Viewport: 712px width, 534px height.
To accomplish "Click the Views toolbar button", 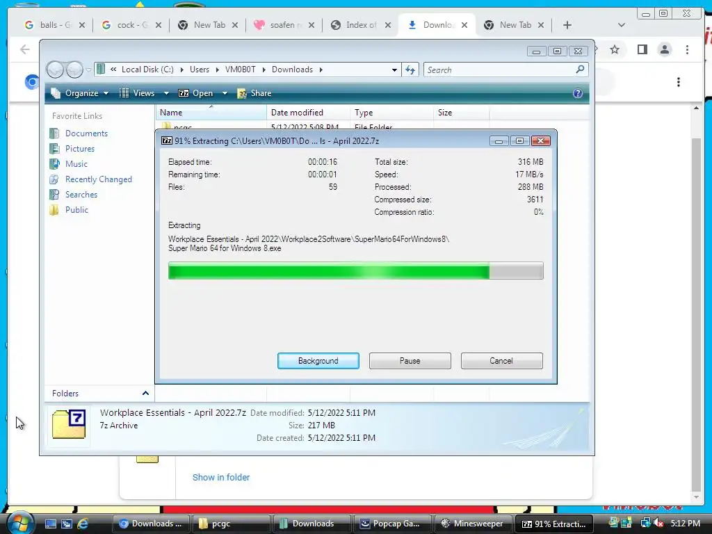I will coord(137,93).
